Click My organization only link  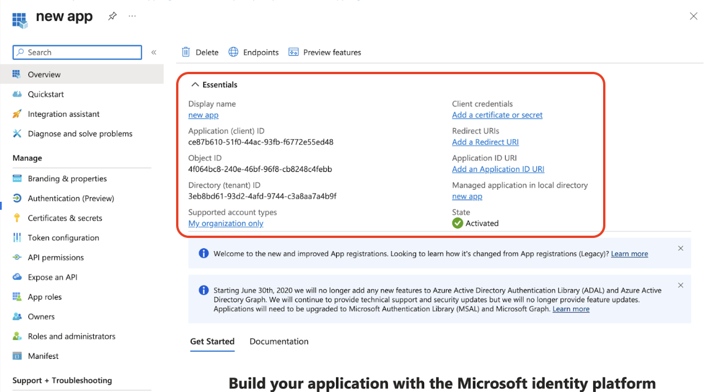click(226, 224)
